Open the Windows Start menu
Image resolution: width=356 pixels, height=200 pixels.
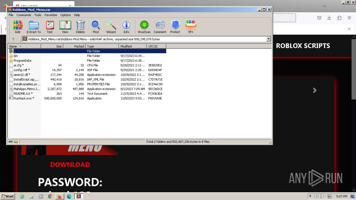[8, 196]
